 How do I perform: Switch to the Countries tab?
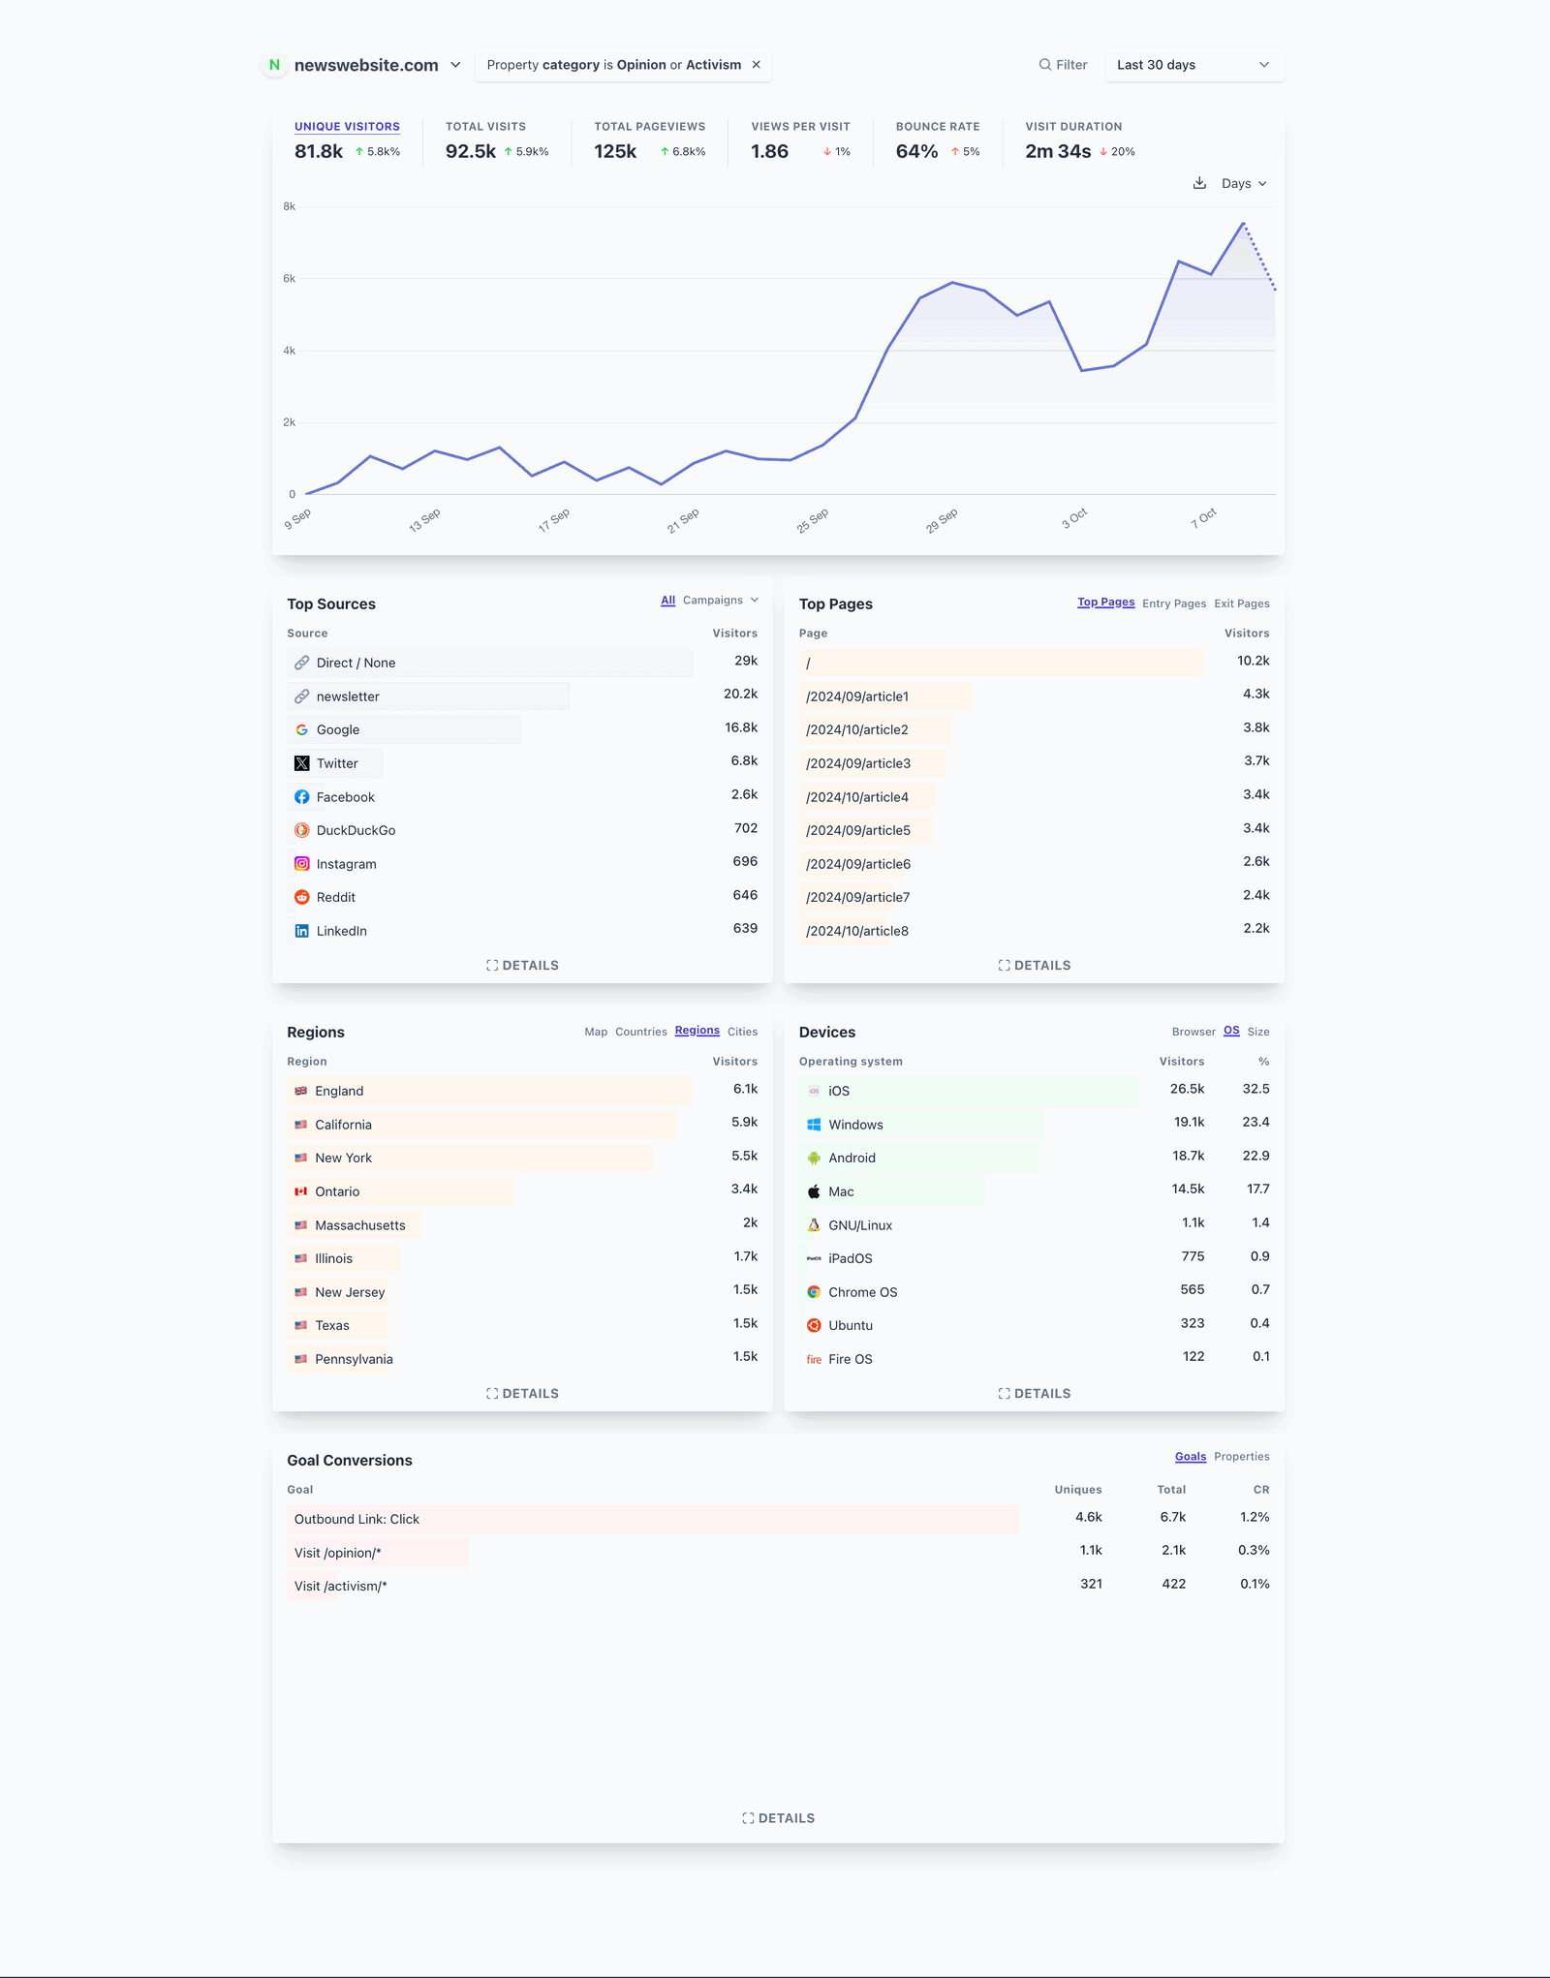tap(641, 1032)
